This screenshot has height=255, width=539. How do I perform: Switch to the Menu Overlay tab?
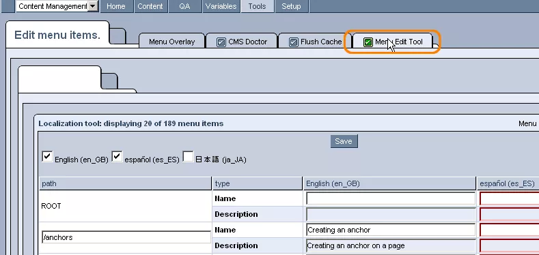point(171,42)
